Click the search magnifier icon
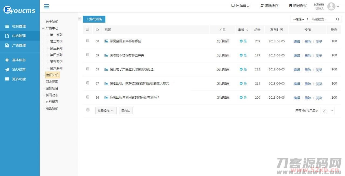Screen dimensions: 345x176 click(x=338, y=19)
